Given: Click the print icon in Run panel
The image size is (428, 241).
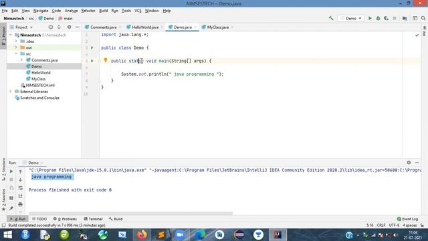Looking at the screenshot, I should click(x=20, y=204).
